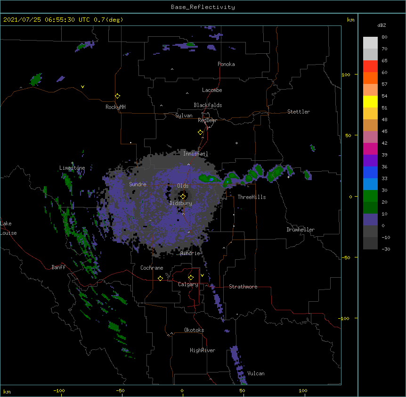Click the yellow diamond marker below Cochrane
Screen dimensions: 406x397
tap(160, 278)
